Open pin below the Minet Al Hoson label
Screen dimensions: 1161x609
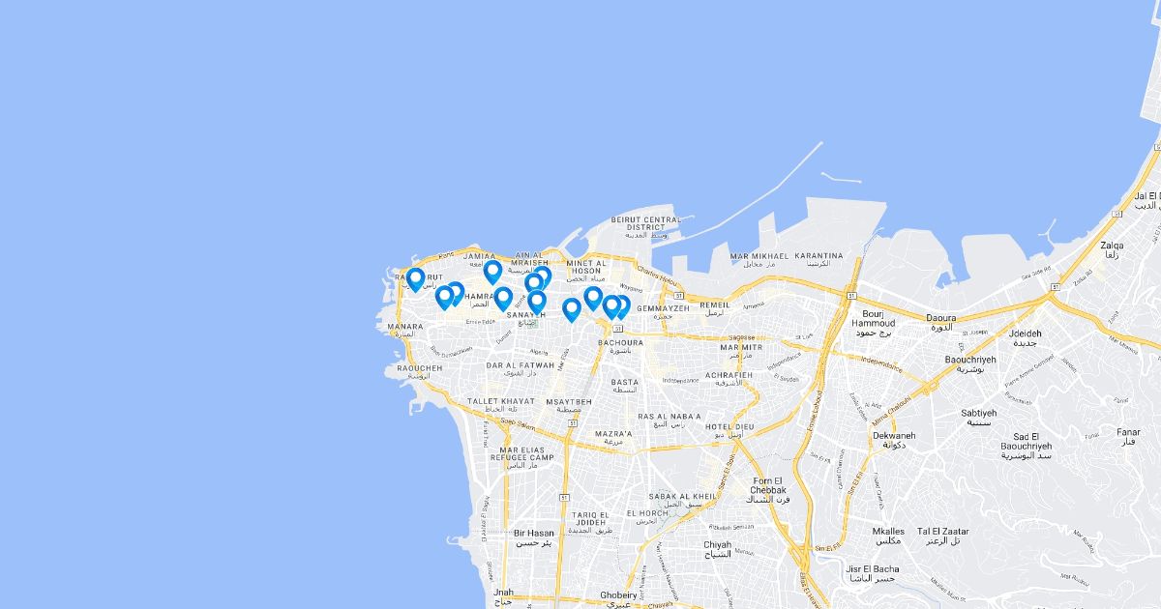point(593,298)
